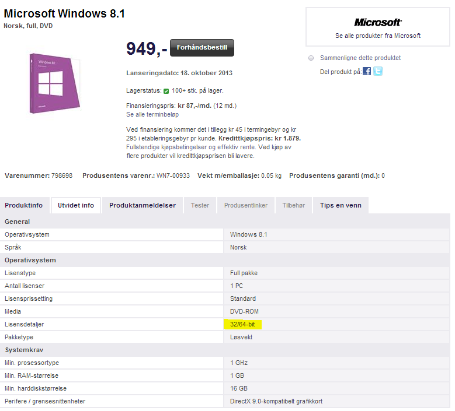Viewport: 455px width, 411px height.
Task: Click the 949,- price text
Action: coord(147,48)
